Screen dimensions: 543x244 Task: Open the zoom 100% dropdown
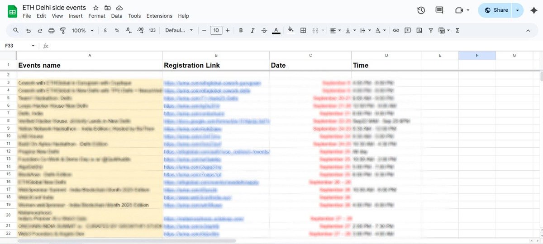point(83,30)
